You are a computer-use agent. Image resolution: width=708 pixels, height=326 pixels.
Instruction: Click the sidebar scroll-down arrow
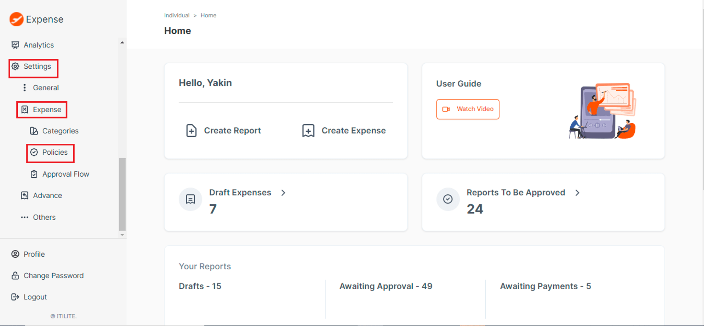click(x=122, y=235)
